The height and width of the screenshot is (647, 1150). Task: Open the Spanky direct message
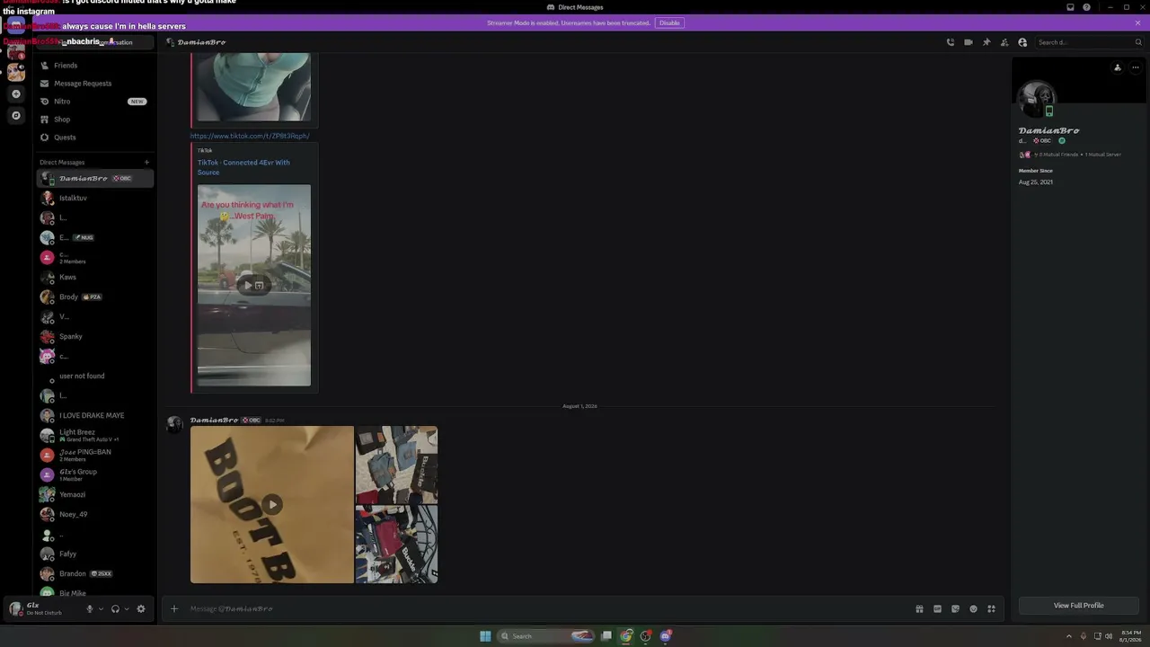click(x=94, y=336)
